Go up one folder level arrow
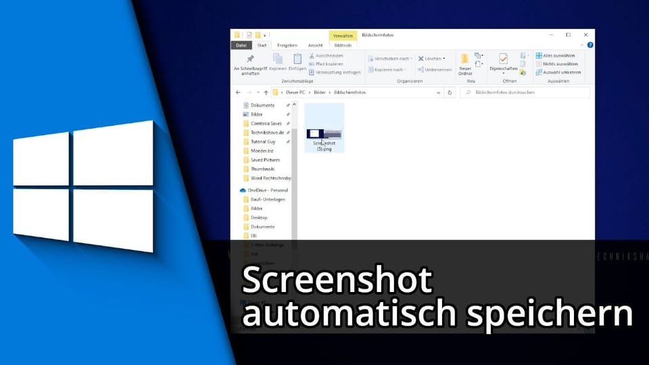The height and width of the screenshot is (365, 649). pos(266,93)
